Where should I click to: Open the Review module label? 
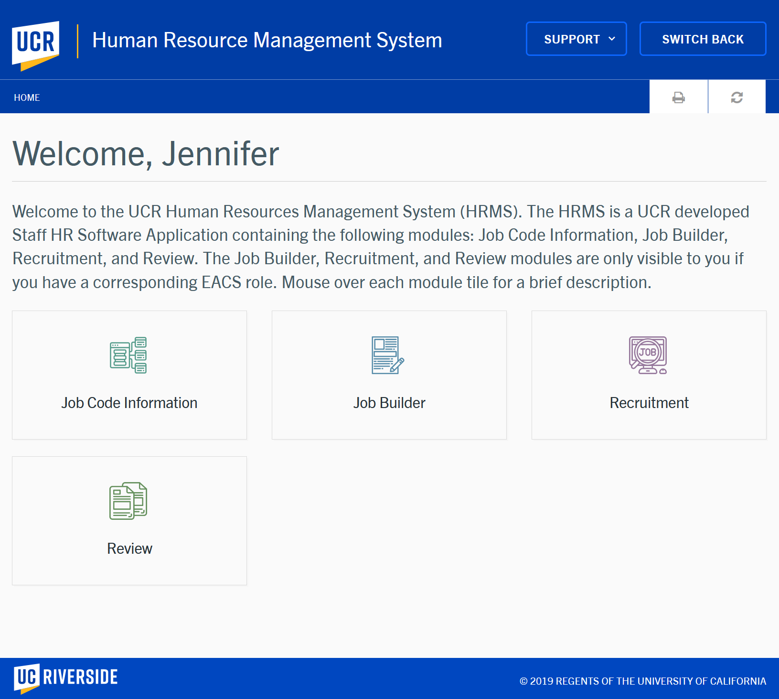coord(129,548)
